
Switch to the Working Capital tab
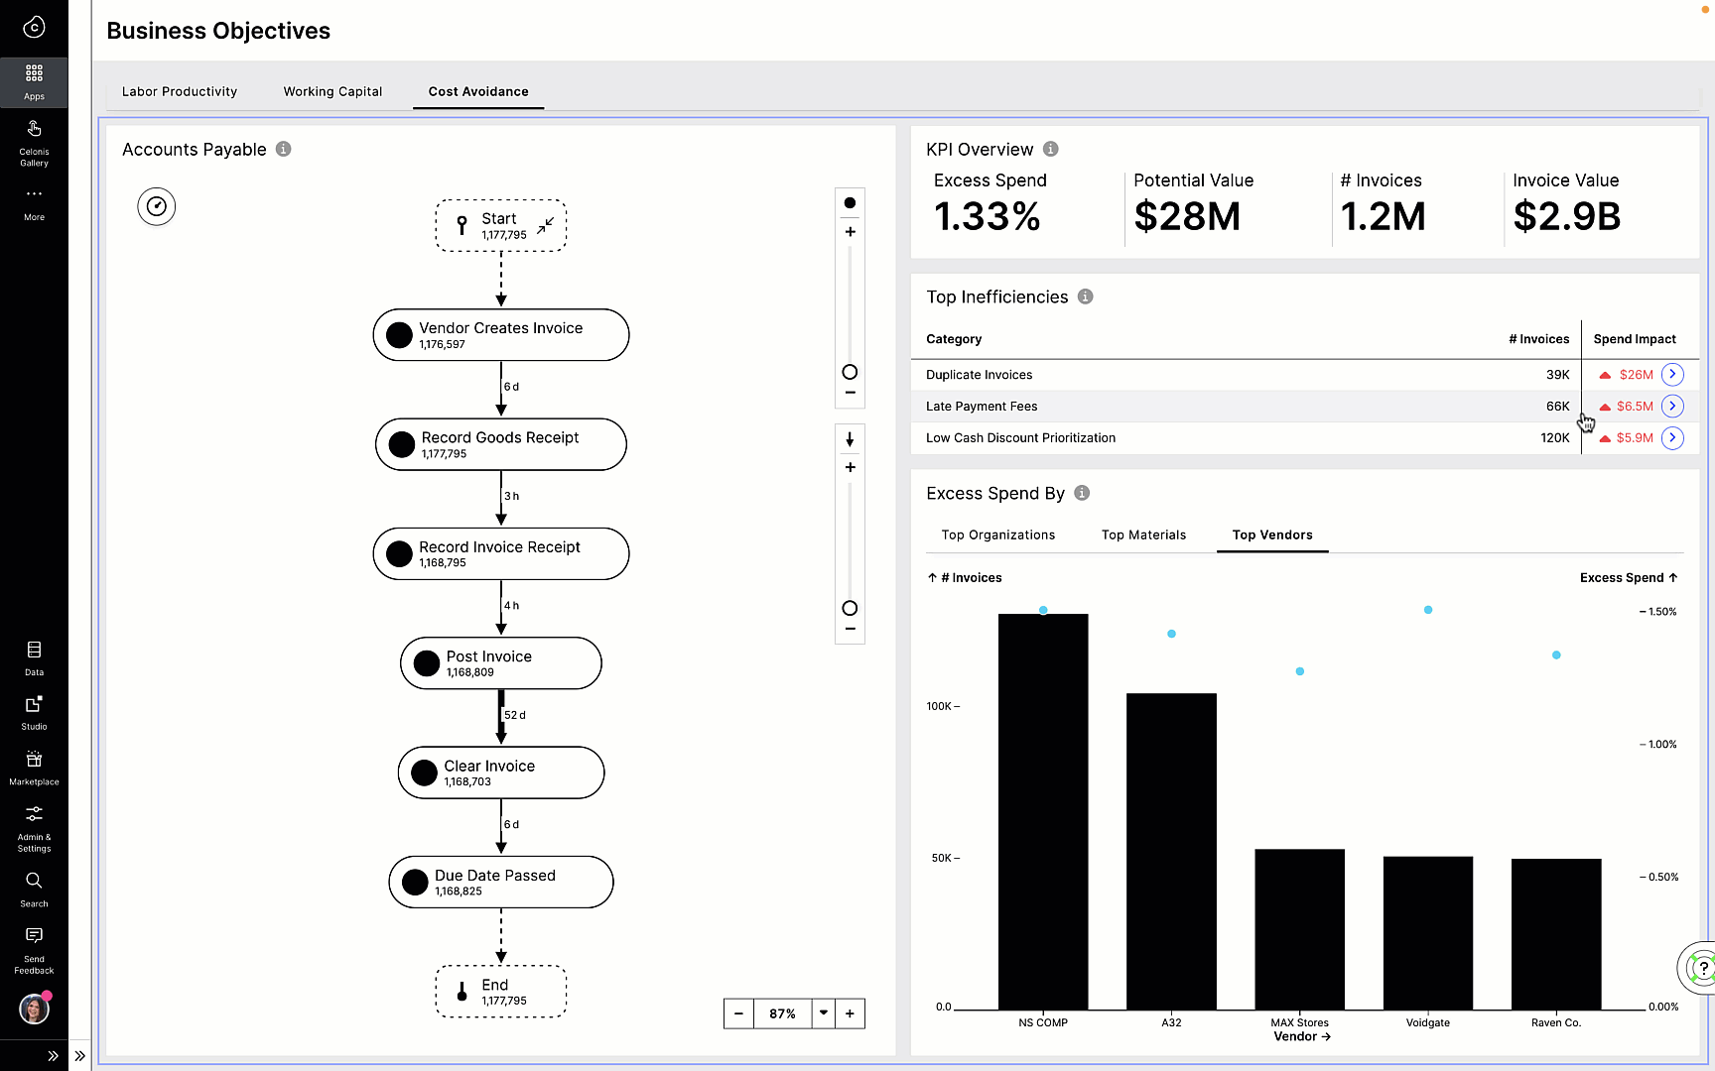pos(332,91)
